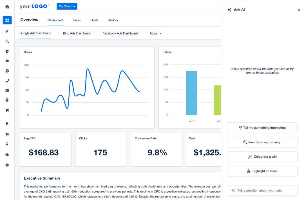The width and height of the screenshot is (304, 200).
Task: Open the phone call tracking icon
Action: pyautogui.click(x=7, y=81)
